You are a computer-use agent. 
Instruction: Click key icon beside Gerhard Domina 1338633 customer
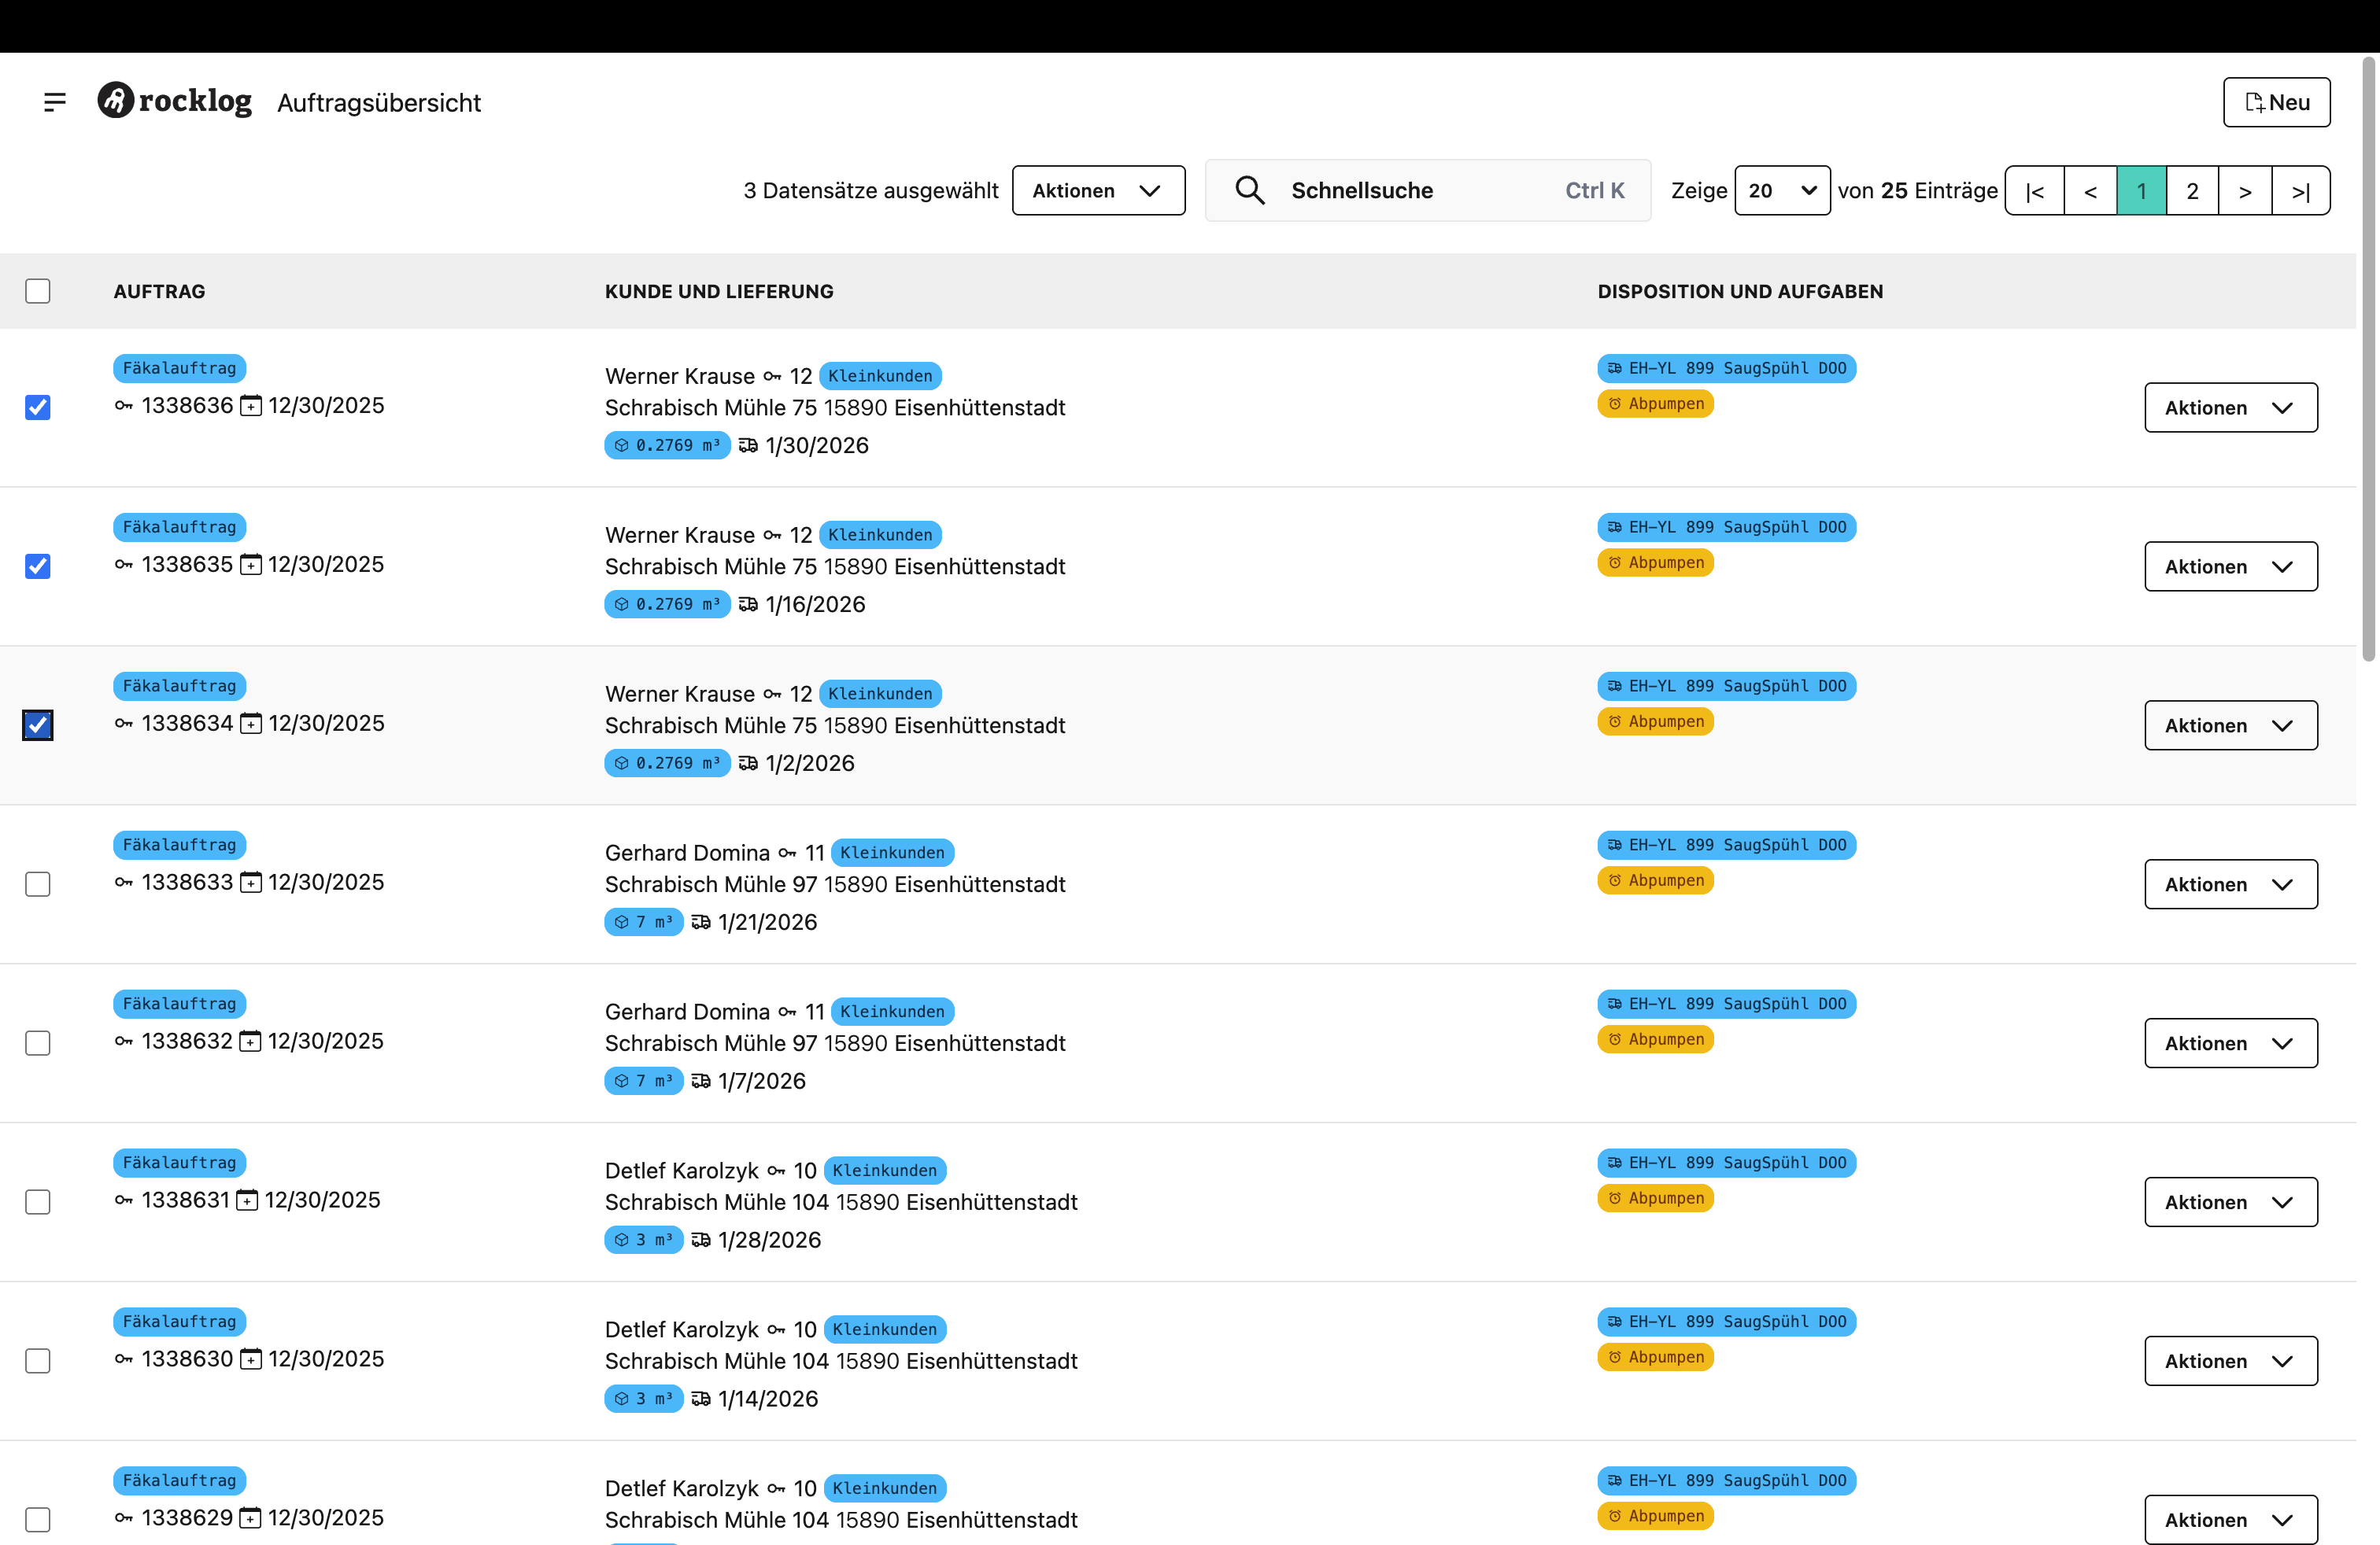[787, 854]
